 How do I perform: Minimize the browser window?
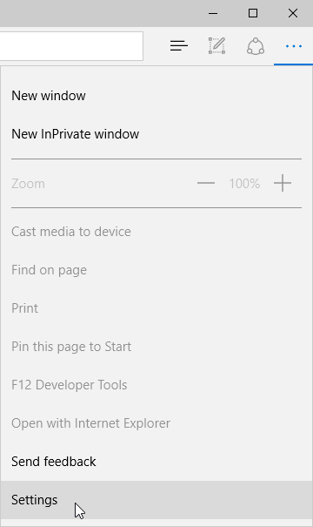pyautogui.click(x=213, y=13)
